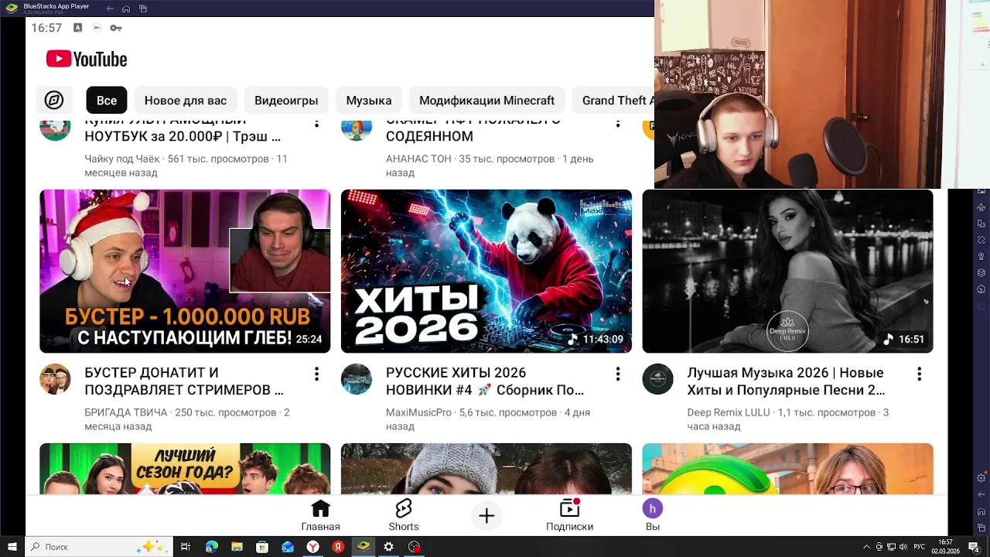This screenshot has height=557, width=990.
Task: Select the "Модификации Minecraft" chip
Action: [486, 101]
